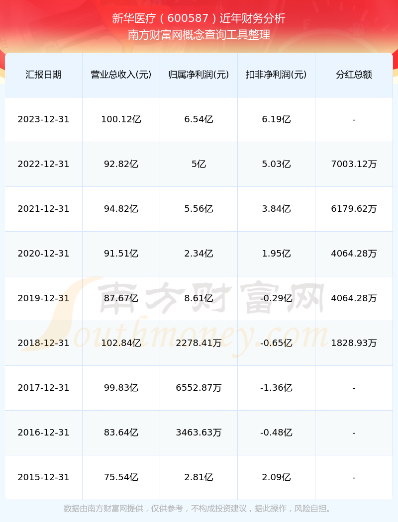This screenshot has width=398, height=522.
Task: Click the net profit value 2.81亿
Action: pos(199,477)
